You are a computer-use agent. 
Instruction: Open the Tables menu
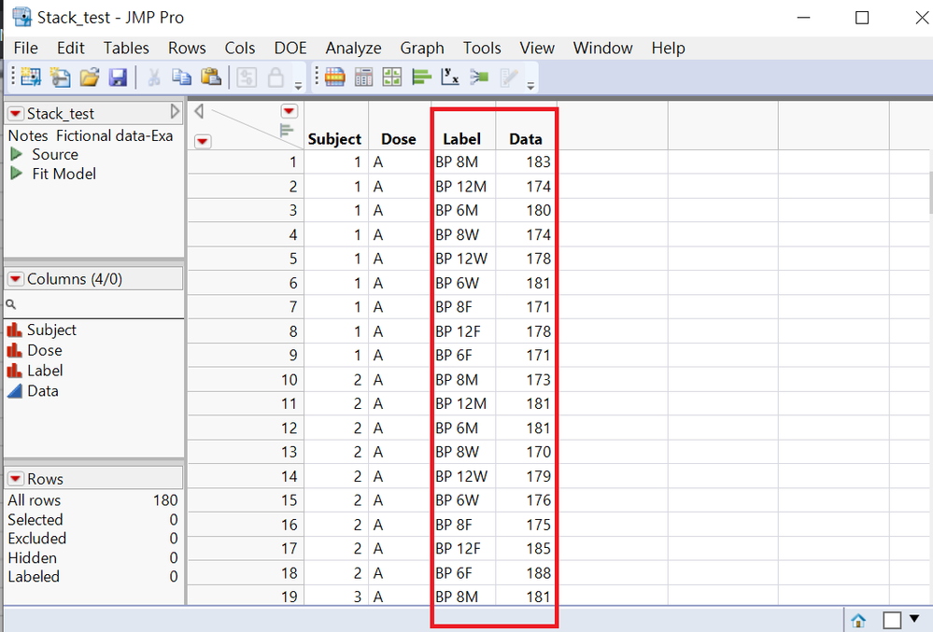point(126,48)
